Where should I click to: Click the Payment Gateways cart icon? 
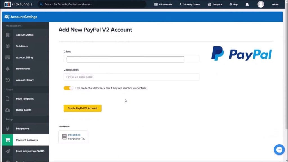(x=8, y=140)
